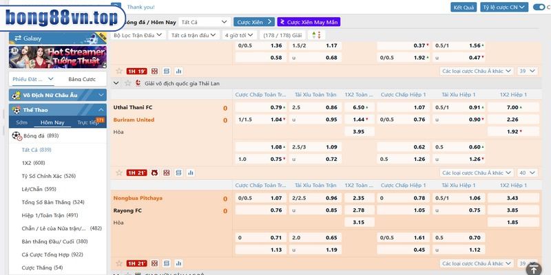This screenshot has height=275, width=551.
Task: Open the Bộ Lọc Trận Đấu filter dropdown
Action: (x=138, y=35)
